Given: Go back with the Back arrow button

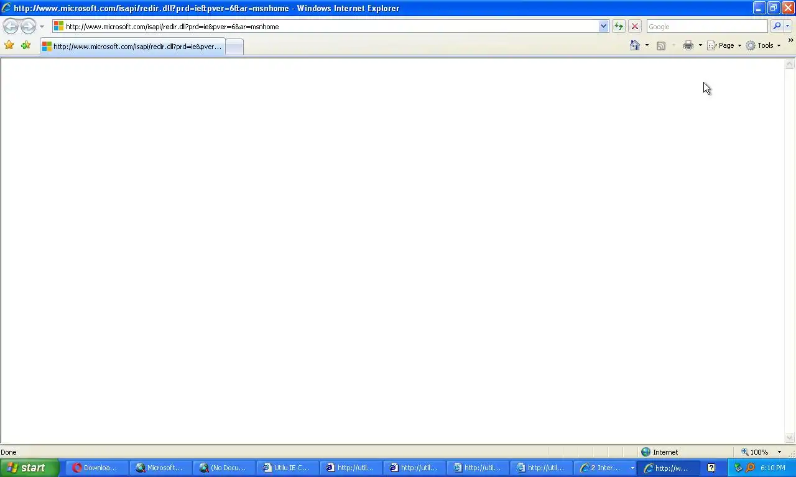Looking at the screenshot, I should tap(11, 26).
